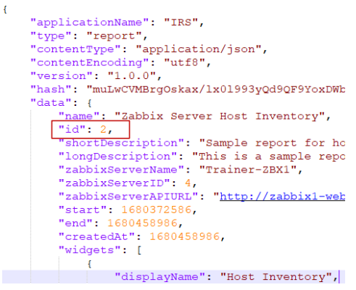Open the zabbix1-web API URL link
The image size is (356, 290).
(282, 196)
